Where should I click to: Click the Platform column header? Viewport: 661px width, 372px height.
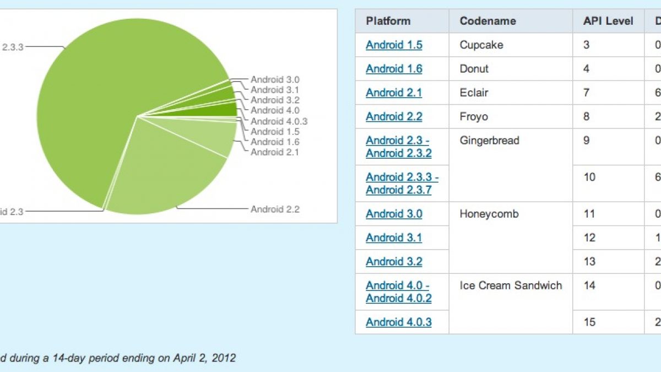388,21
